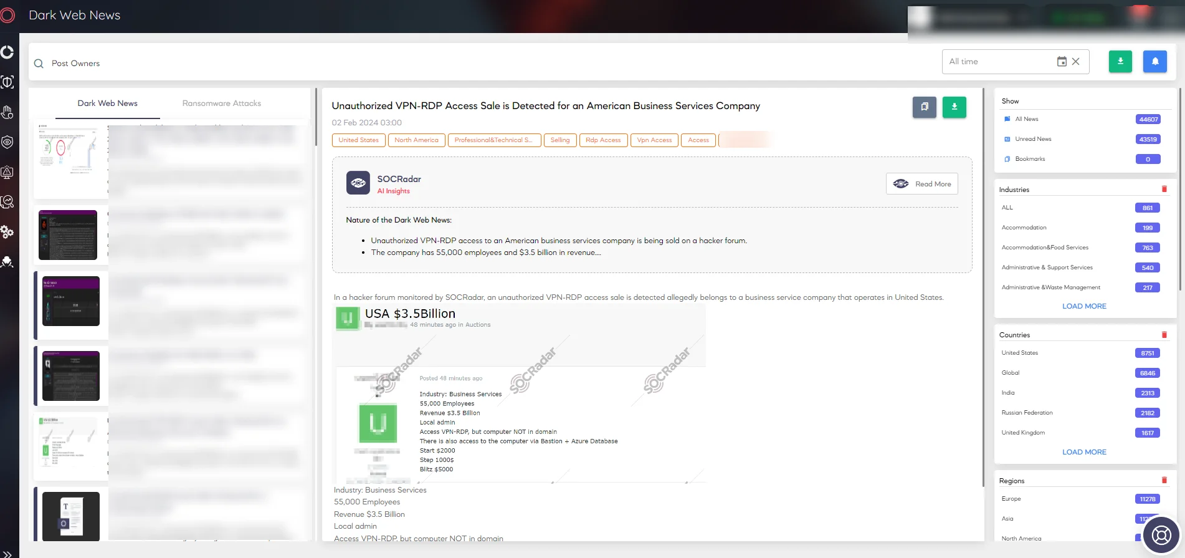Select the Rdp Access tag
Screen dimensions: 1185x558
coord(603,140)
